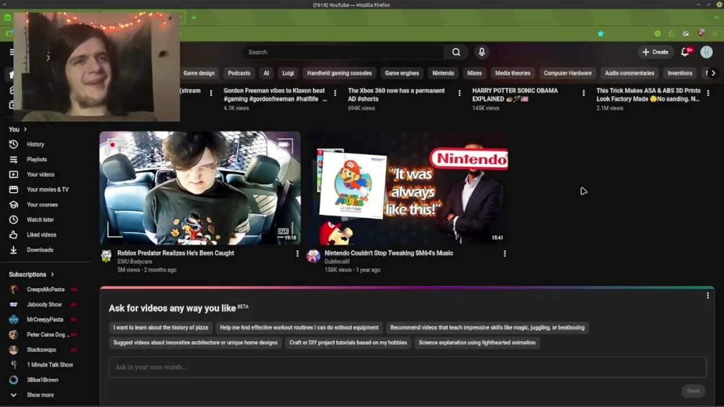Focus the Search input field
Viewport: 724px width, 407px height.
tap(344, 52)
